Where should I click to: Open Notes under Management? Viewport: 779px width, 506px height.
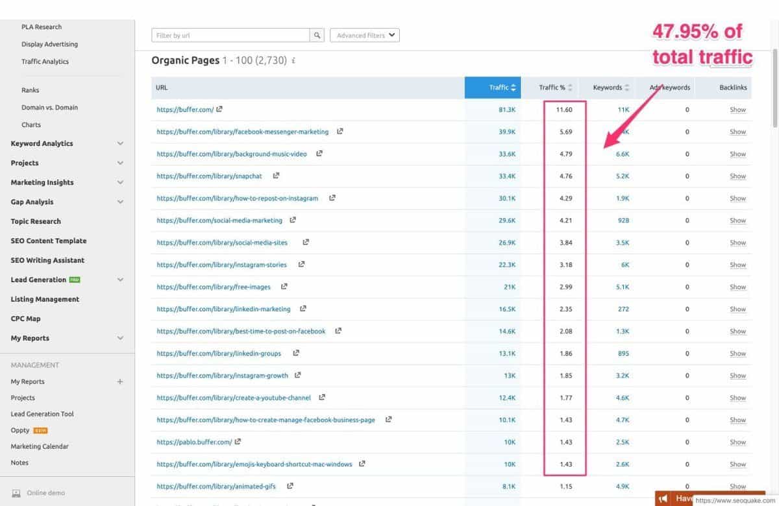pos(19,463)
